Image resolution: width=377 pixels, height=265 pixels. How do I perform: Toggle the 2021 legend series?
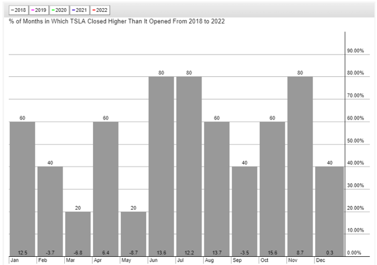(x=80, y=10)
